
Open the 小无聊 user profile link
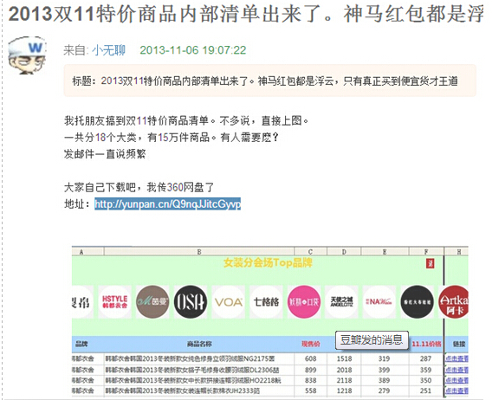108,50
